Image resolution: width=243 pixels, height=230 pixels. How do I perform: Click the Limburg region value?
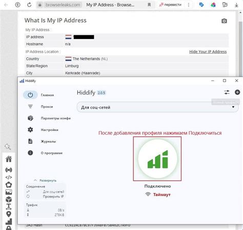click(72, 66)
